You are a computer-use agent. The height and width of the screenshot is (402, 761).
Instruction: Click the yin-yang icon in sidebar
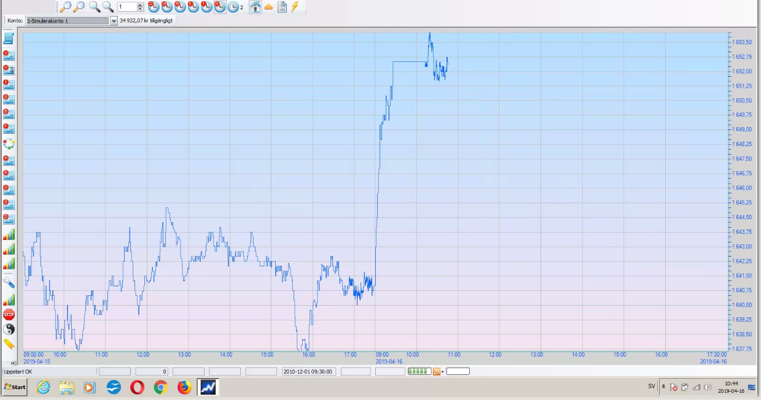point(9,330)
